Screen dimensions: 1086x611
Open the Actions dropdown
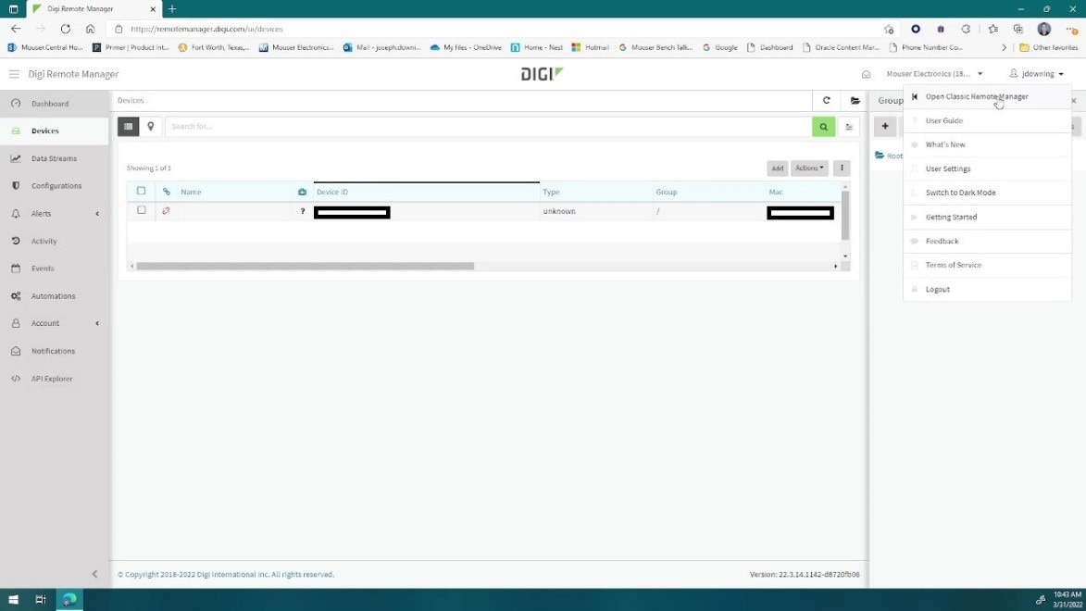tap(808, 168)
